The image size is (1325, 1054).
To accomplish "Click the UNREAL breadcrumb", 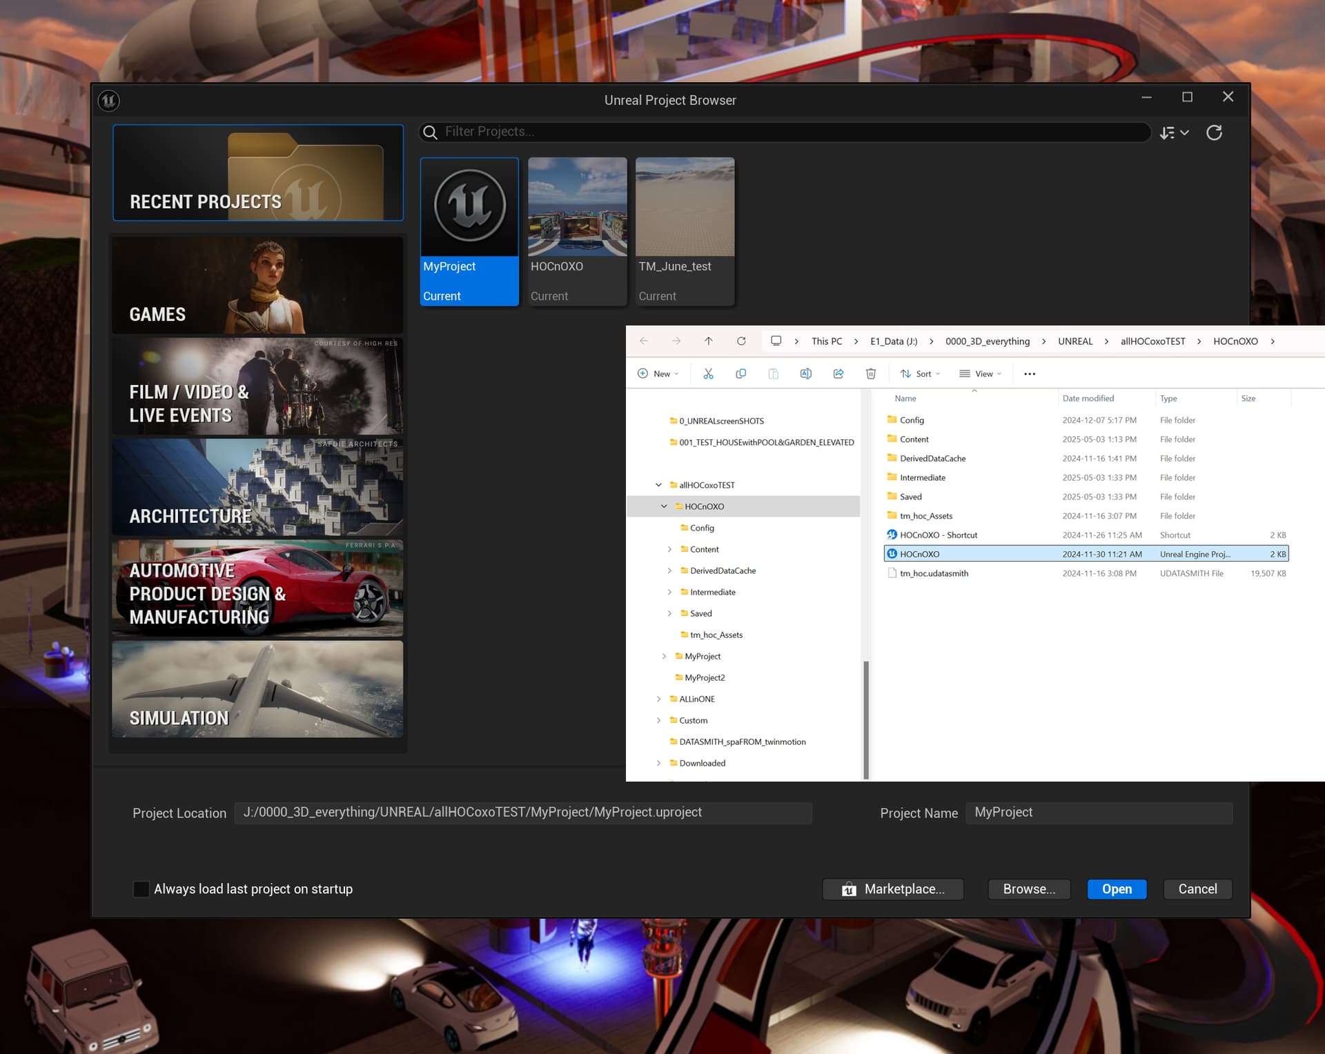I will 1075,341.
